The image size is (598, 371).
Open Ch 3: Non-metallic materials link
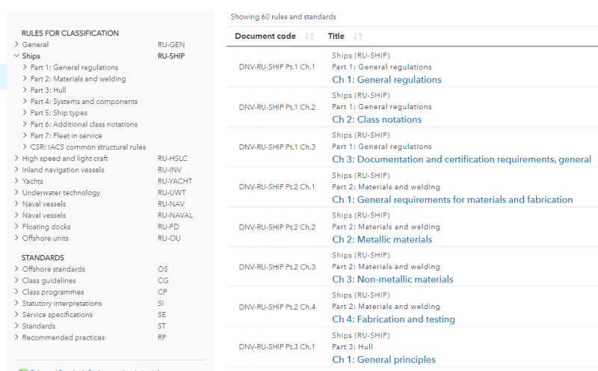(x=393, y=279)
